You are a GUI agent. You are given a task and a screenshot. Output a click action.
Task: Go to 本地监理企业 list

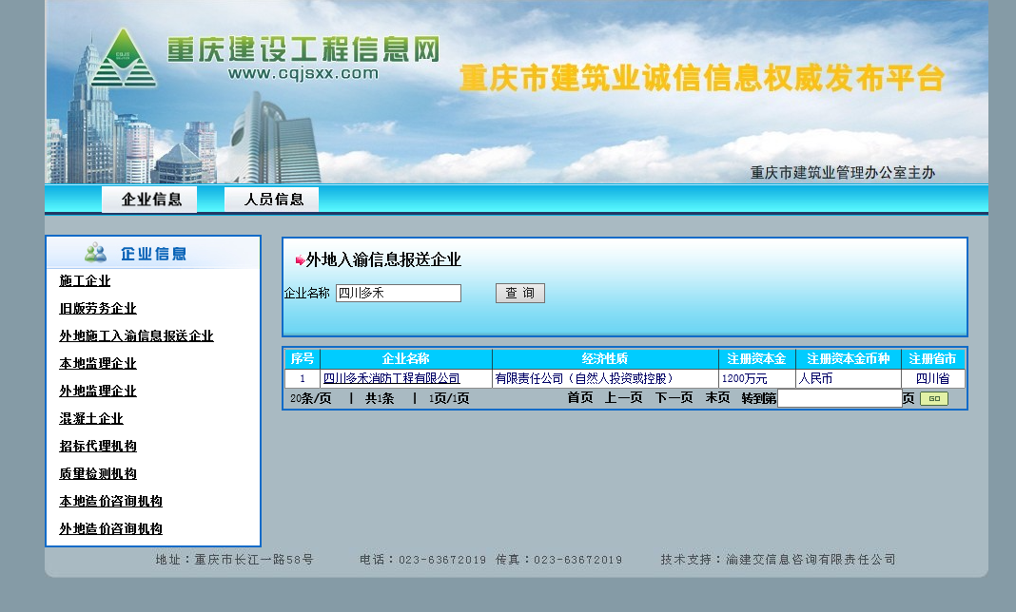pos(98,364)
